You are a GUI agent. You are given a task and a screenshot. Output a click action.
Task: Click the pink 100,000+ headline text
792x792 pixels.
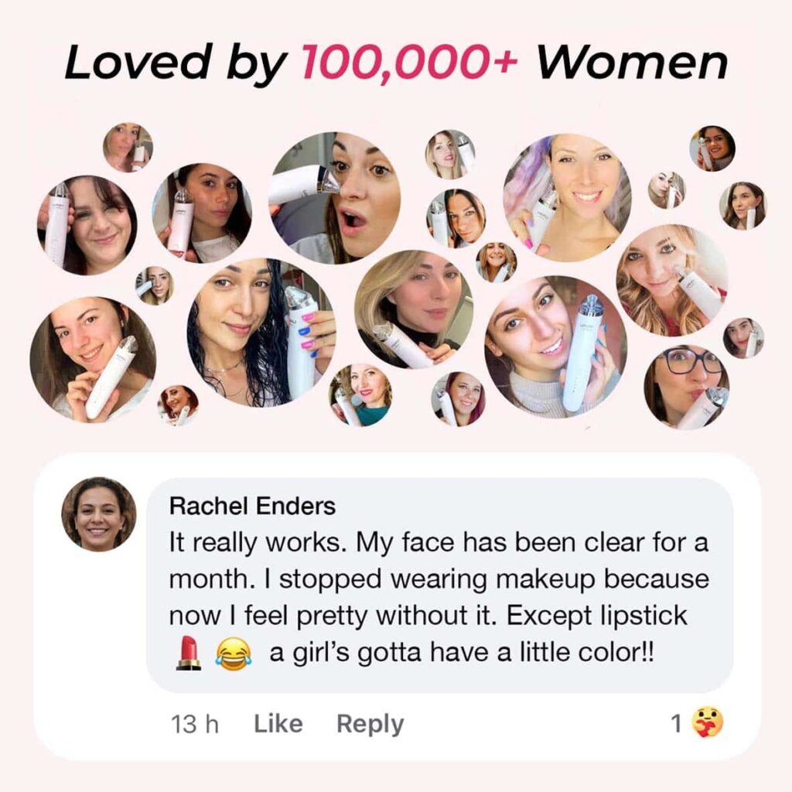(410, 63)
